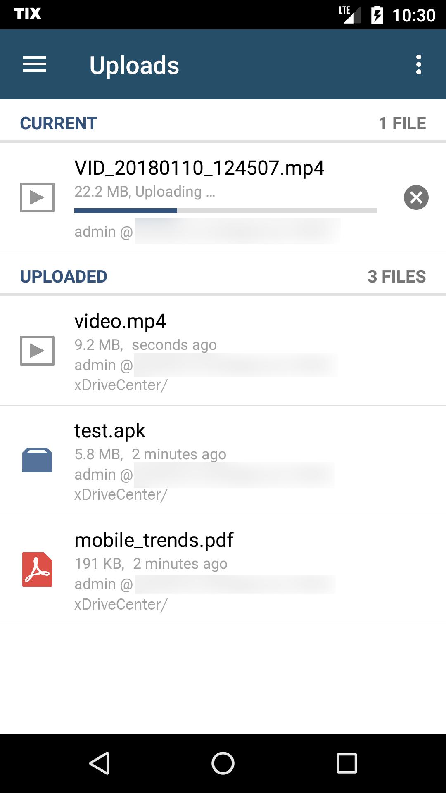Tap the recent apps square button
This screenshot has height=793, width=446.
click(347, 763)
